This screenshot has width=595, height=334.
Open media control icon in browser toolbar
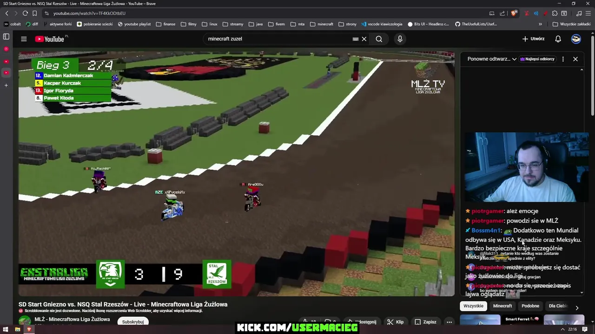point(579,13)
